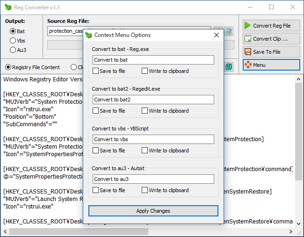
Task: Select the Vbs output radio button
Action: click(13, 40)
